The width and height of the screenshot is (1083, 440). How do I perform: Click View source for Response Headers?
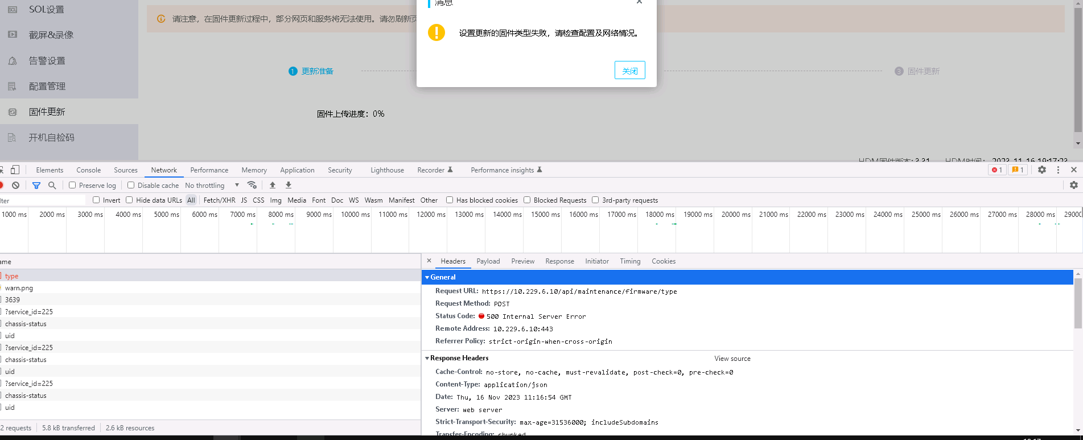coord(732,359)
